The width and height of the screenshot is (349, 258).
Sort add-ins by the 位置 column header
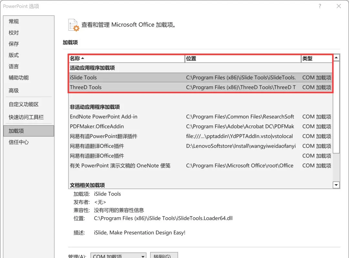coord(243,59)
